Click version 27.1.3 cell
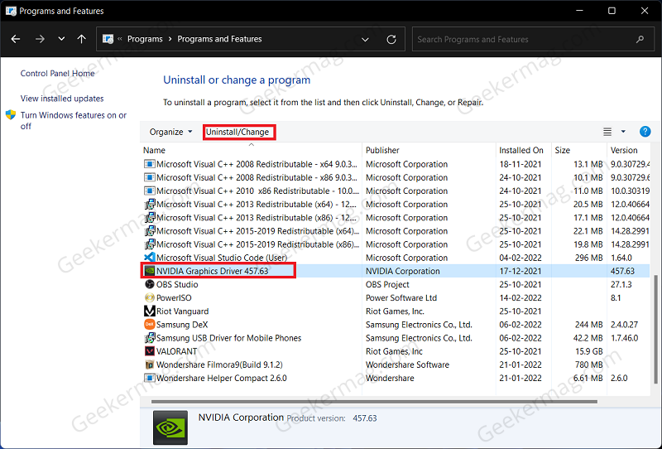 click(621, 284)
